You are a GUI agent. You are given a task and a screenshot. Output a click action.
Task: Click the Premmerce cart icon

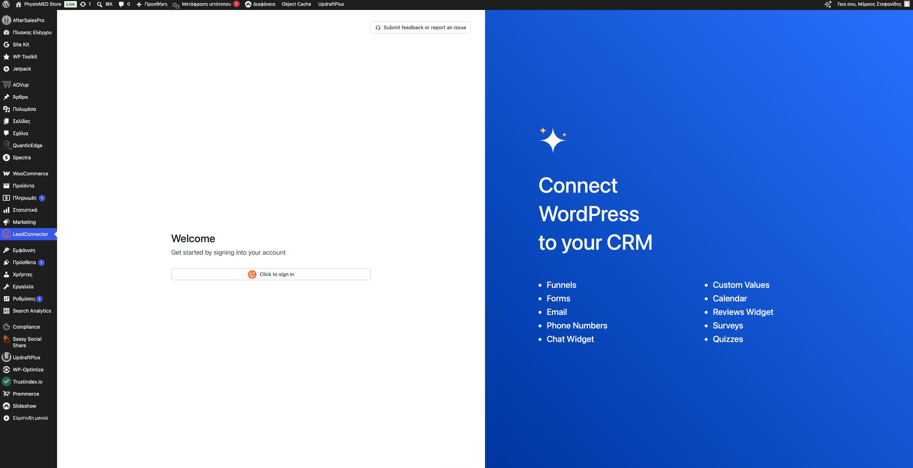pos(6,394)
